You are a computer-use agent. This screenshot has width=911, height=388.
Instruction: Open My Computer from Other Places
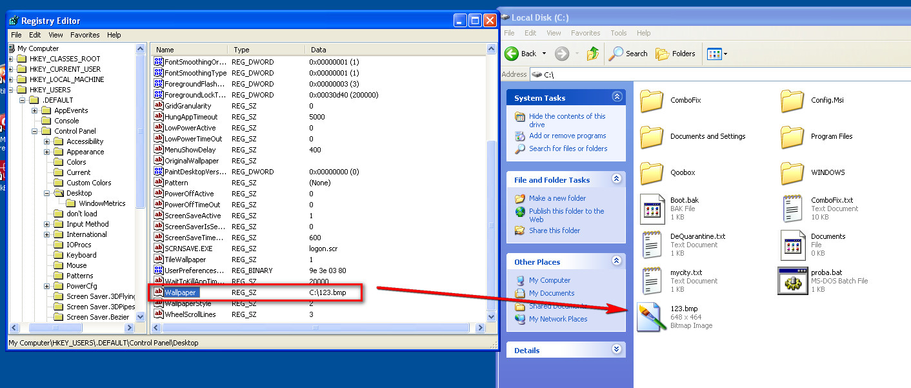click(550, 280)
